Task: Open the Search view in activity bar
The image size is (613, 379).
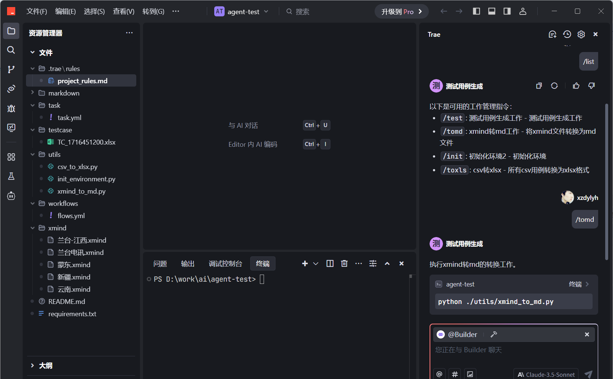Action: click(x=11, y=50)
